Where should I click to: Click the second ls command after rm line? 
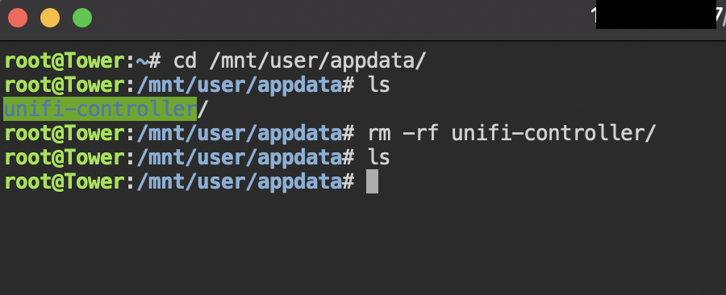[x=379, y=157]
